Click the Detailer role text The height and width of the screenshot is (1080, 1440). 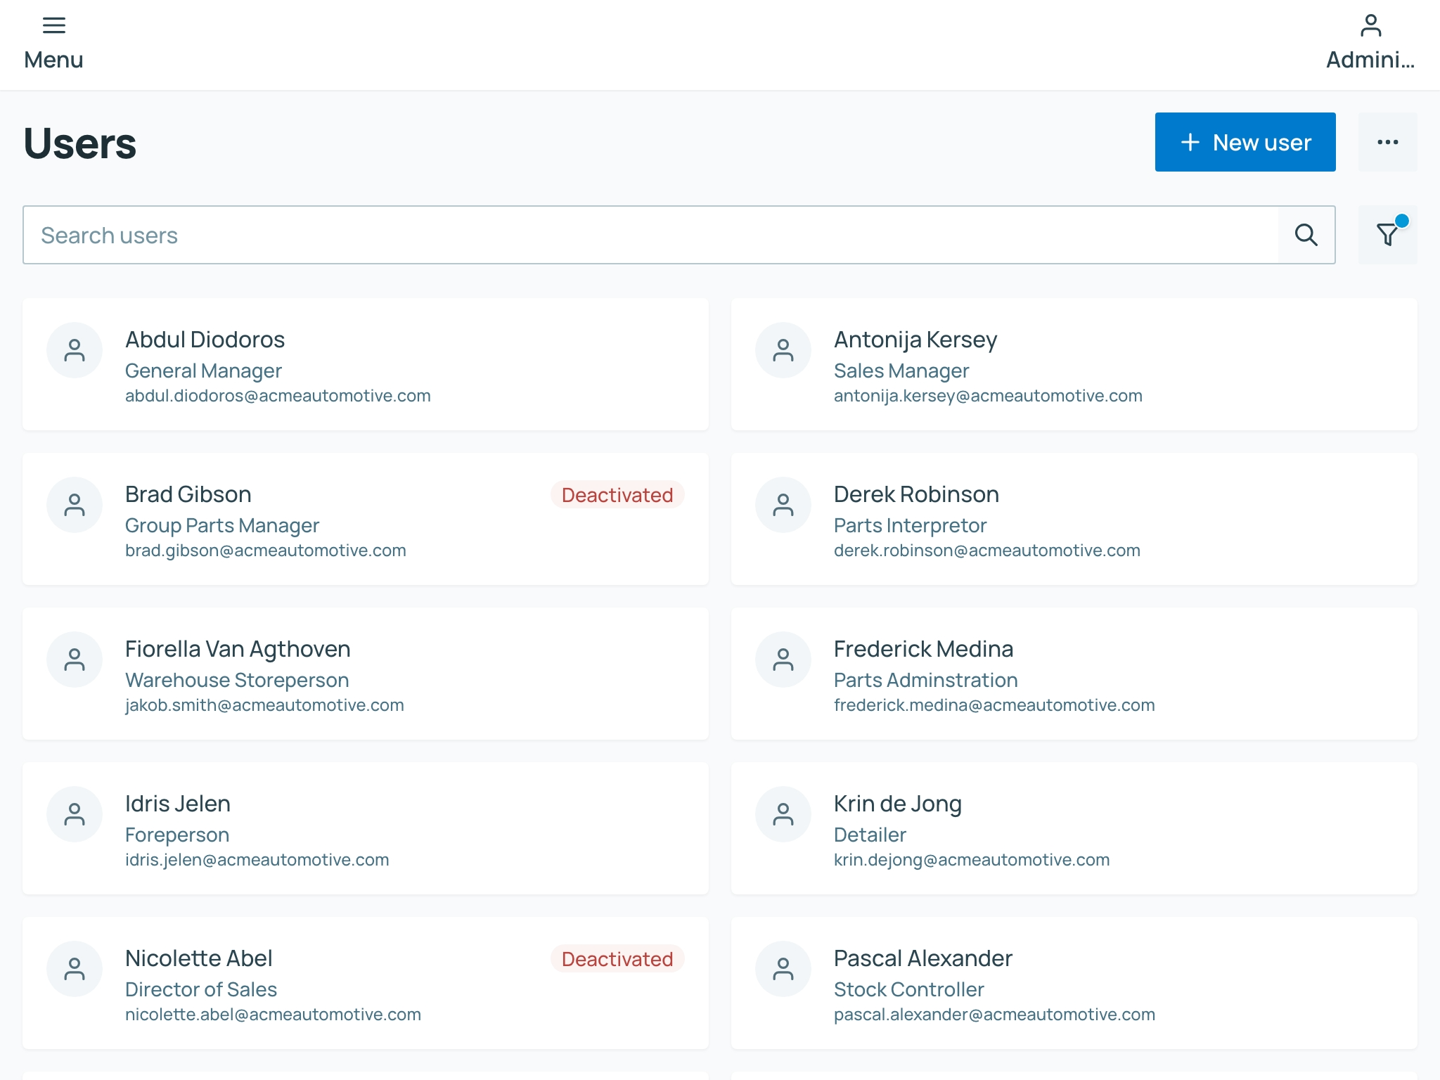click(x=870, y=835)
